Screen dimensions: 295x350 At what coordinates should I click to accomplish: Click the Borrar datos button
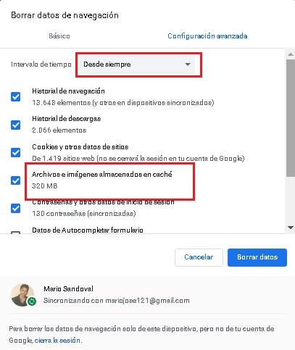click(x=257, y=257)
